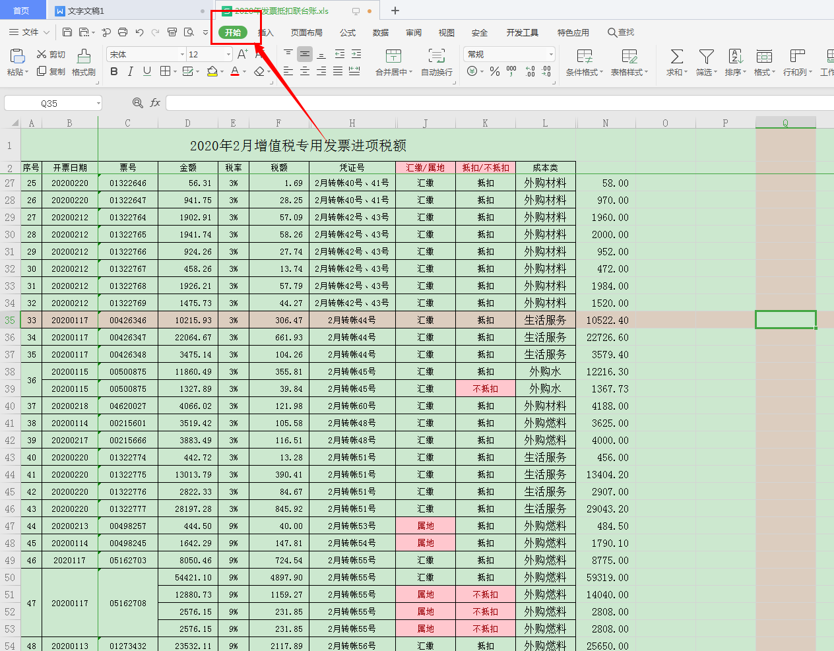Copy selection with 复制
Screen dimensions: 834x651
tap(51, 71)
